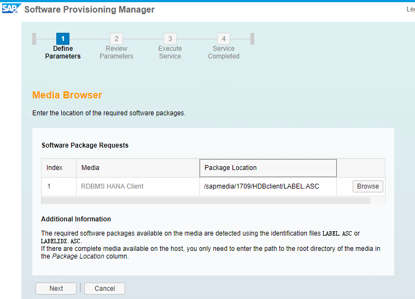Click the SAP logo
The width and height of the screenshot is (415, 299).
tap(11, 9)
